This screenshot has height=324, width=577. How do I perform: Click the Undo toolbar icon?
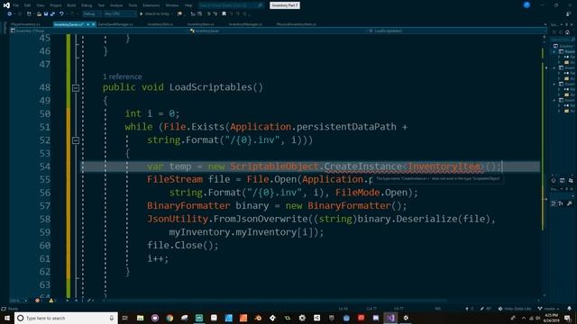61,14
